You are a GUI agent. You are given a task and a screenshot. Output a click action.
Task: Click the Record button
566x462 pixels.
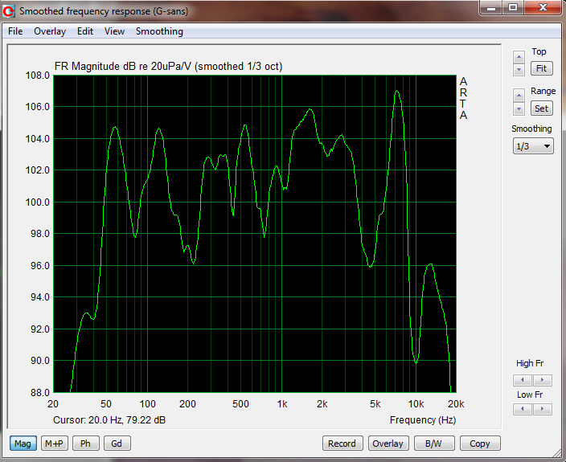tap(342, 444)
